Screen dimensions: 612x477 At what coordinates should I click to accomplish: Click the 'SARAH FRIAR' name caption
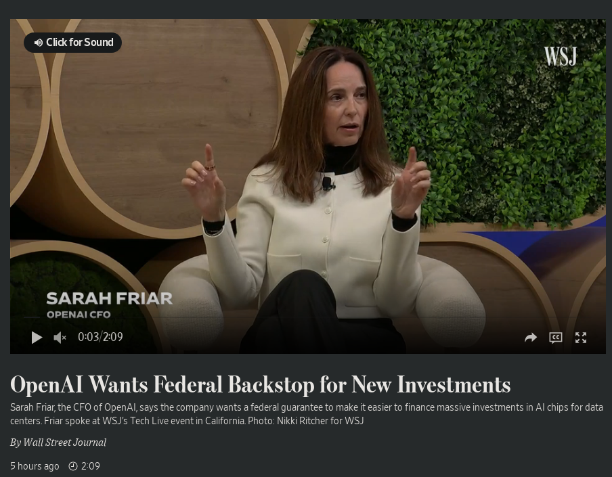[x=109, y=299]
